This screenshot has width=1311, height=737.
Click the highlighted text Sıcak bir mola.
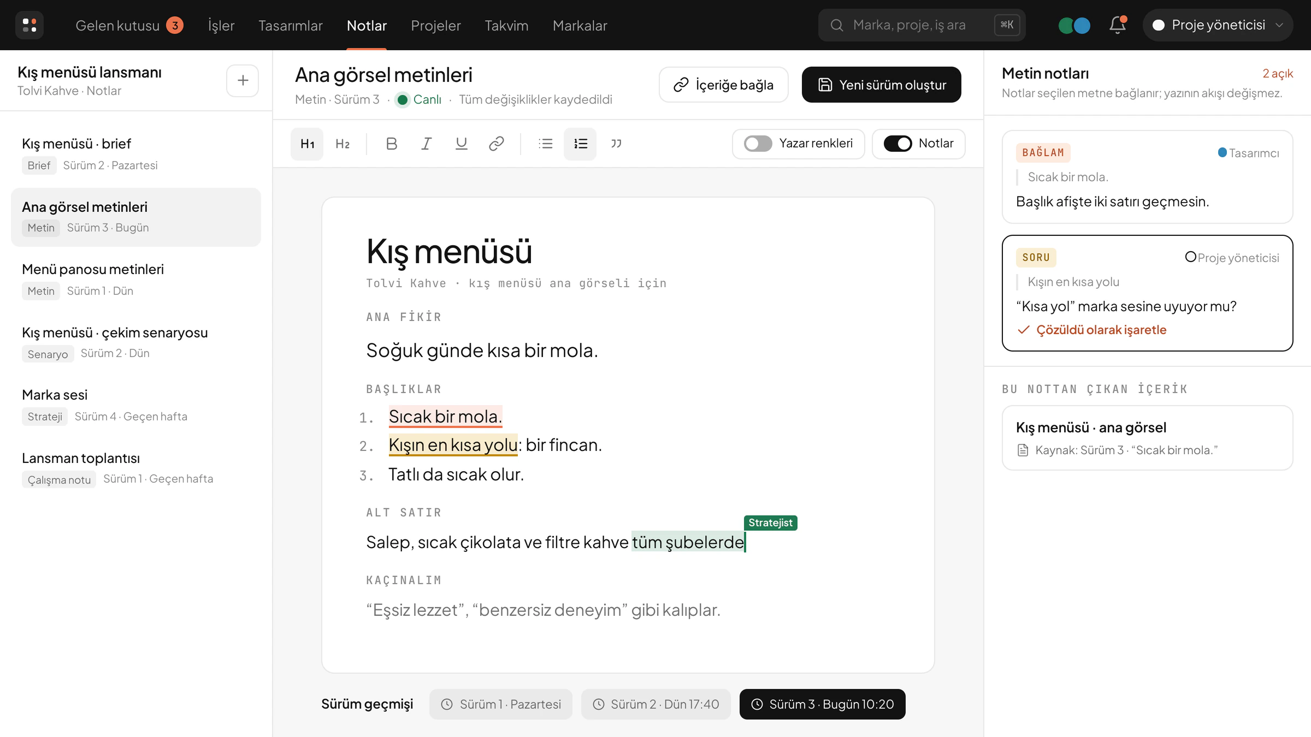coord(445,417)
